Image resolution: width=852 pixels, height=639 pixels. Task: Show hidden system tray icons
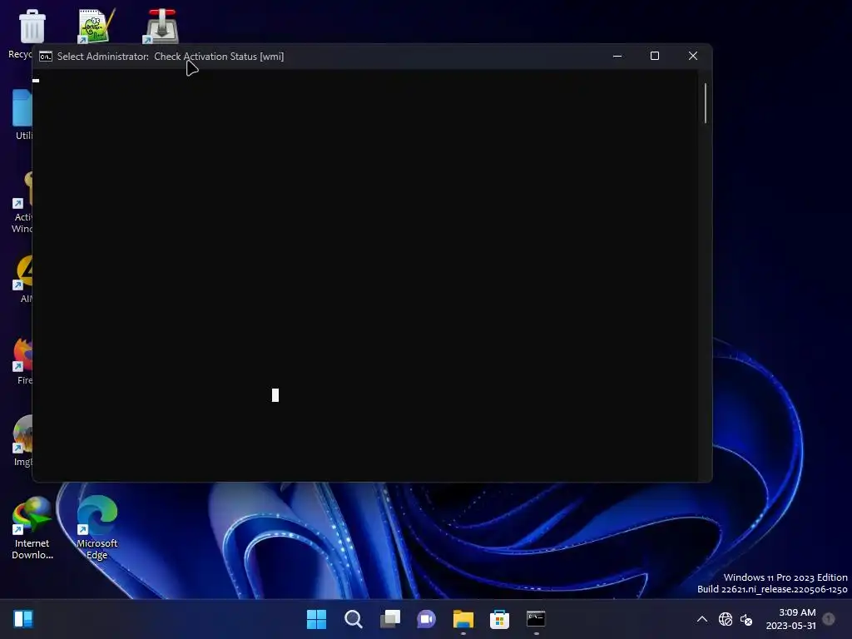(702, 619)
